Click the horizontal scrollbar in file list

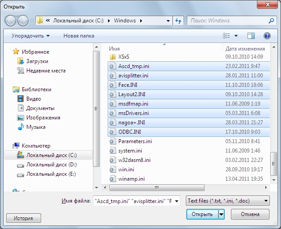point(157,187)
